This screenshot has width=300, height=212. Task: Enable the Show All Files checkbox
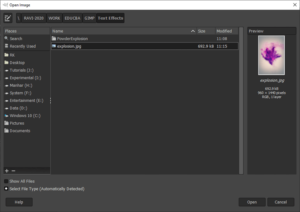[x=6, y=181]
